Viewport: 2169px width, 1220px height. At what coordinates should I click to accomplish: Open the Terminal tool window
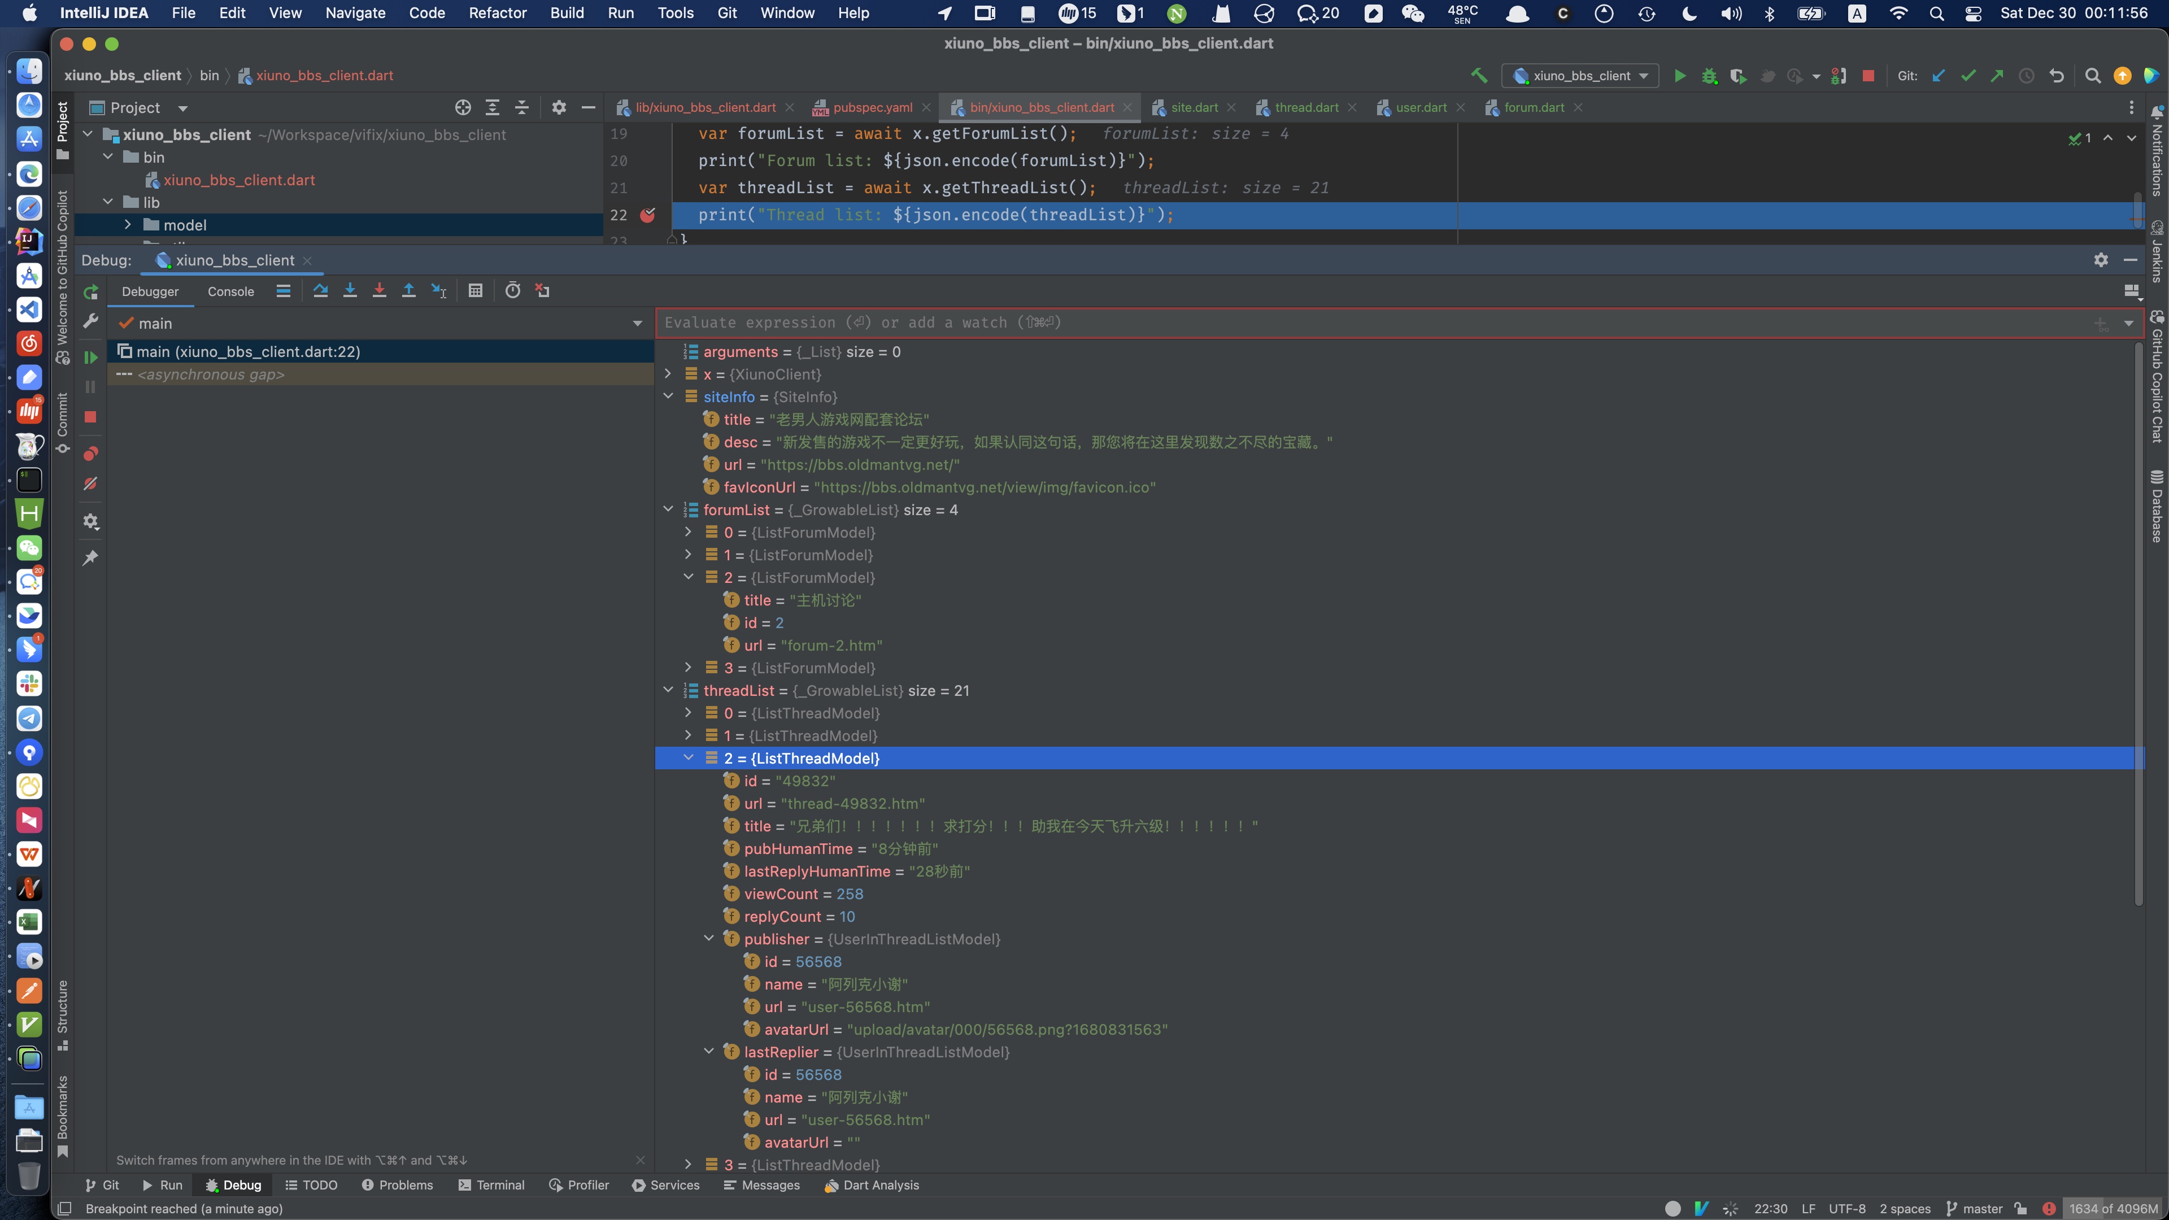point(491,1184)
